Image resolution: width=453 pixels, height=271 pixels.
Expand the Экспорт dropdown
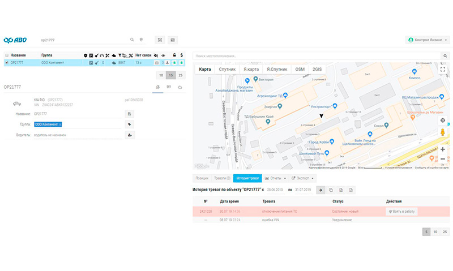[302, 178]
